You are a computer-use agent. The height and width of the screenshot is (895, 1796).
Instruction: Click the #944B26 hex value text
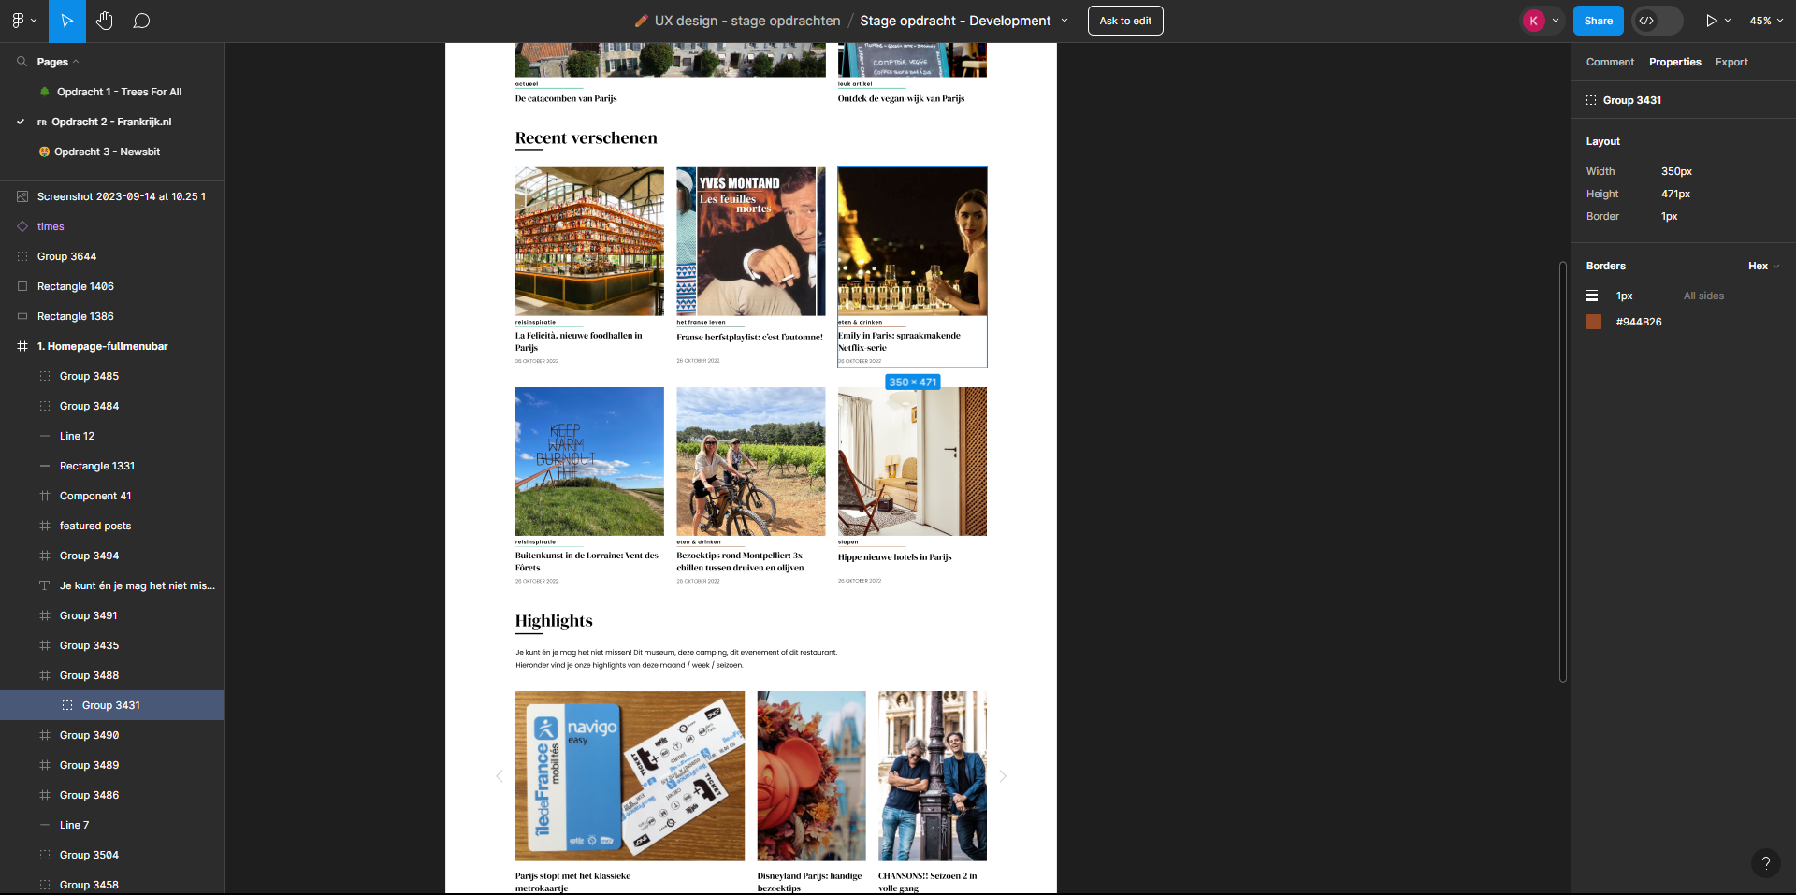tap(1639, 322)
